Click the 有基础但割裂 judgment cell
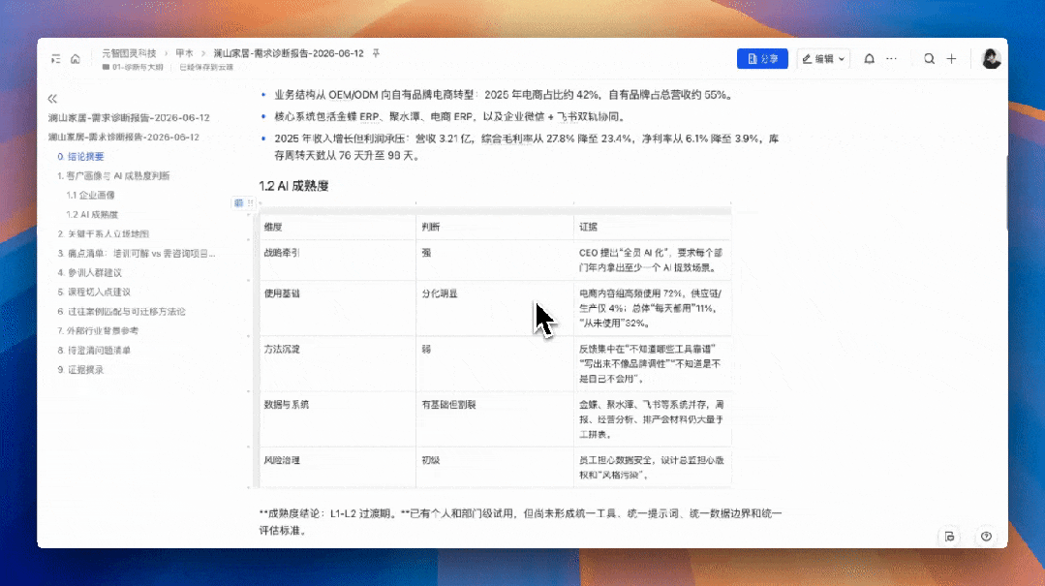1045x586 pixels. (495, 418)
